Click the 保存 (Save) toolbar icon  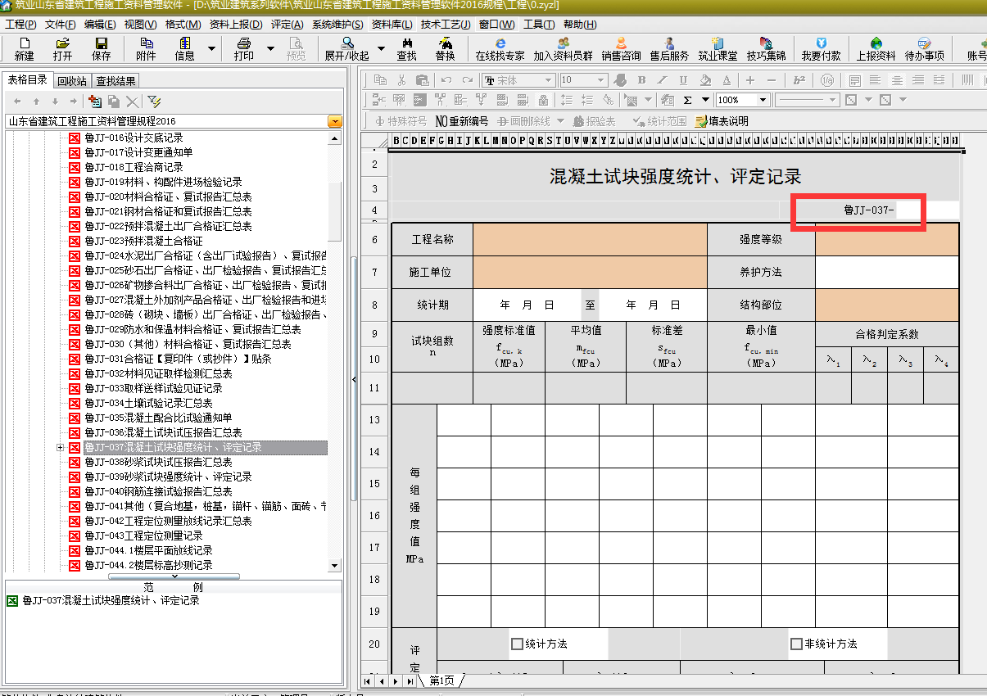point(101,48)
